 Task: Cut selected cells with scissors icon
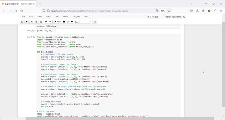[x=32, y=22]
